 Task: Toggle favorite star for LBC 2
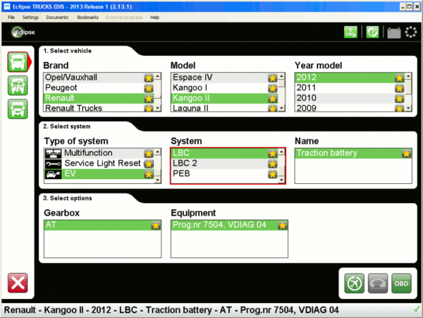point(272,164)
